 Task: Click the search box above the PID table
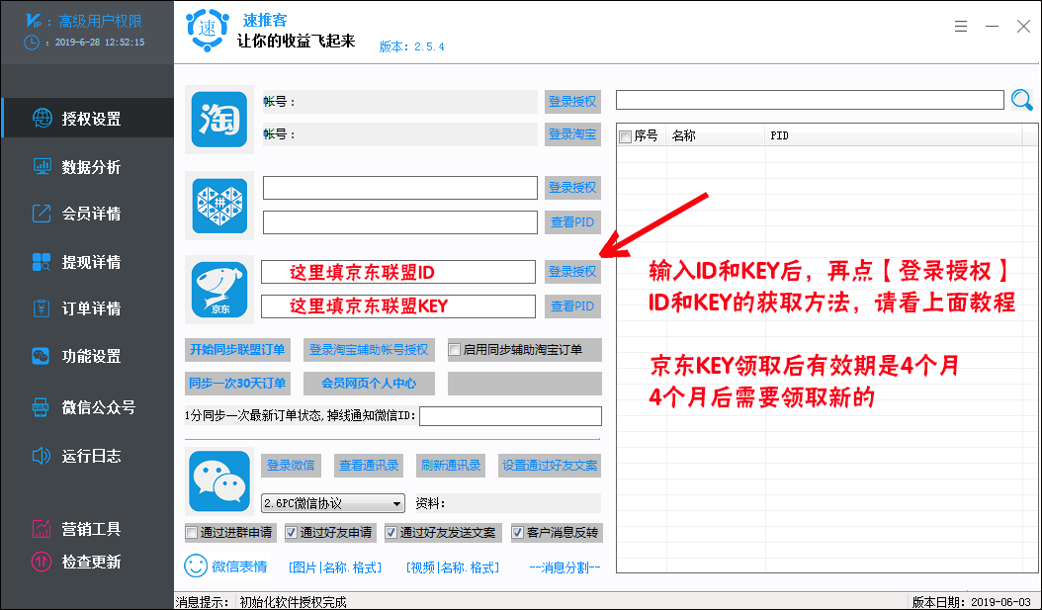click(x=810, y=100)
